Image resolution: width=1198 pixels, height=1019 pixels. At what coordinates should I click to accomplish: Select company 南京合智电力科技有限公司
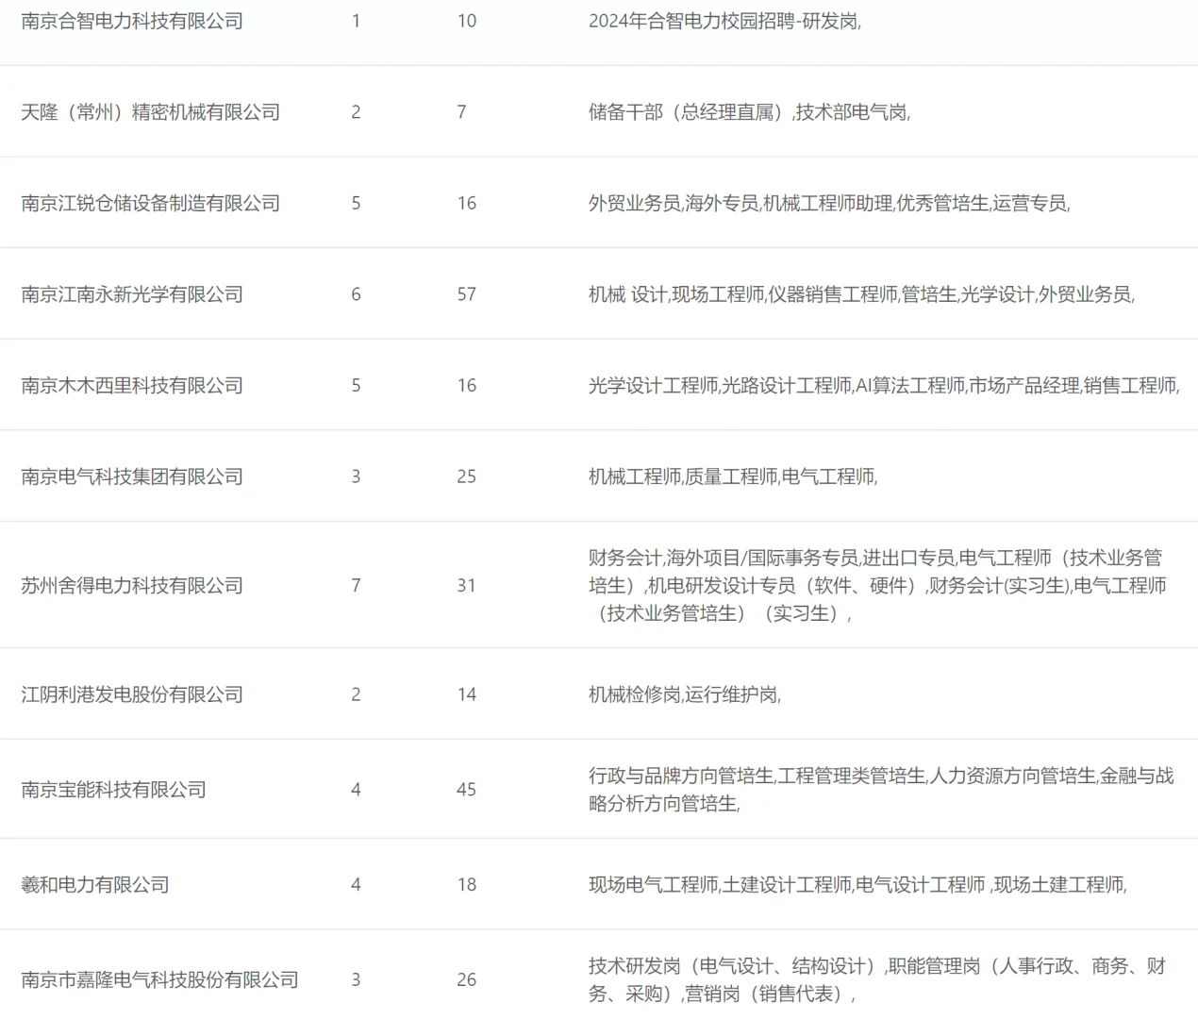point(132,21)
